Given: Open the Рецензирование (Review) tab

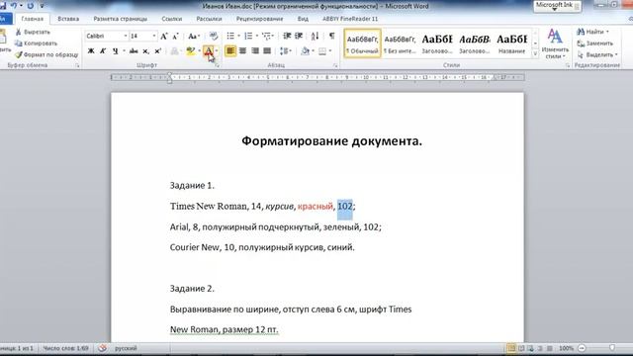Looking at the screenshot, I should 259,19.
